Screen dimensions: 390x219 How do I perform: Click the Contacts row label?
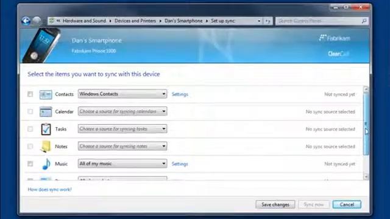click(x=64, y=94)
